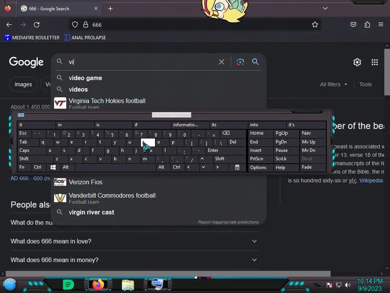Toggle the Fn key on keyboard

(x=24, y=167)
